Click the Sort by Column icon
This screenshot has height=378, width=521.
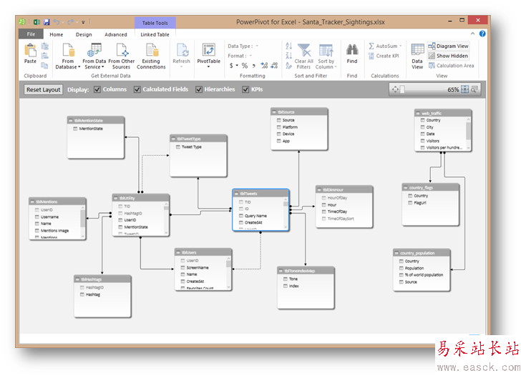coord(326,50)
